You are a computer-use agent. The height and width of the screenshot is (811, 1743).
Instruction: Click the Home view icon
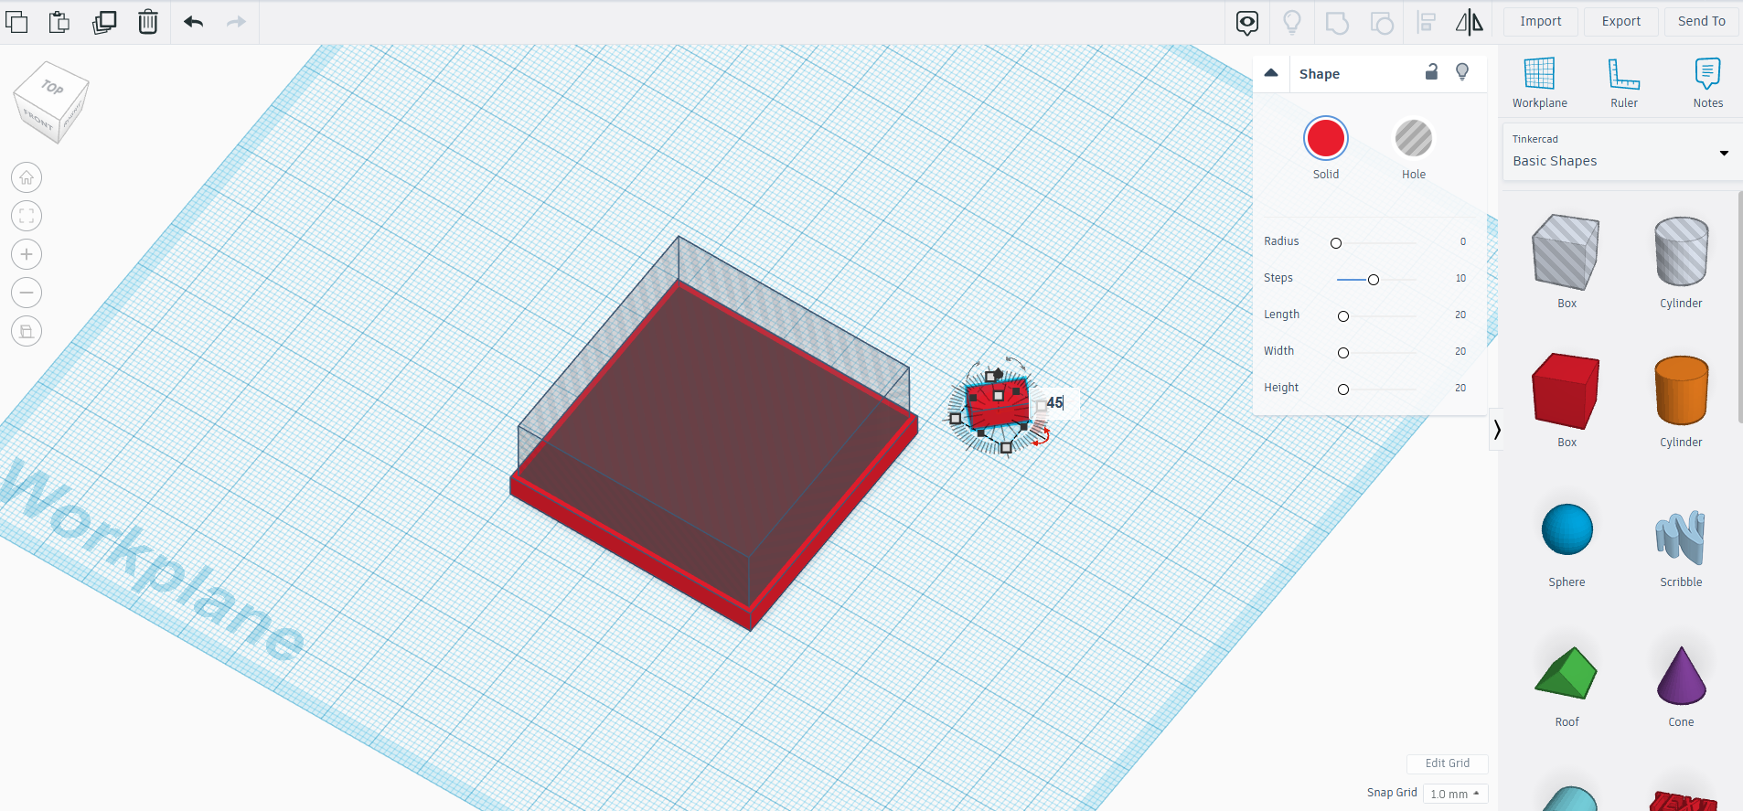(x=27, y=177)
